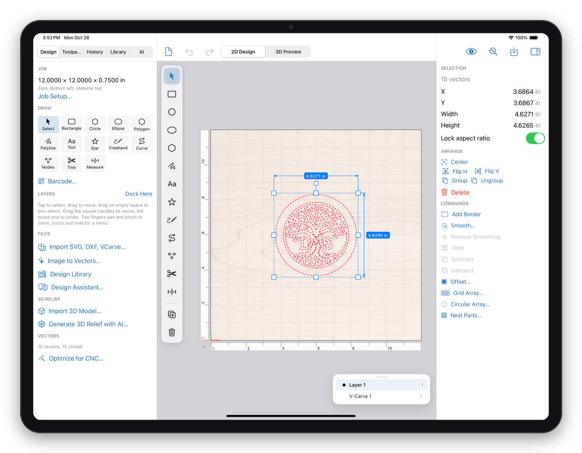Open Circular Array command
582x453 pixels.
[466, 304]
